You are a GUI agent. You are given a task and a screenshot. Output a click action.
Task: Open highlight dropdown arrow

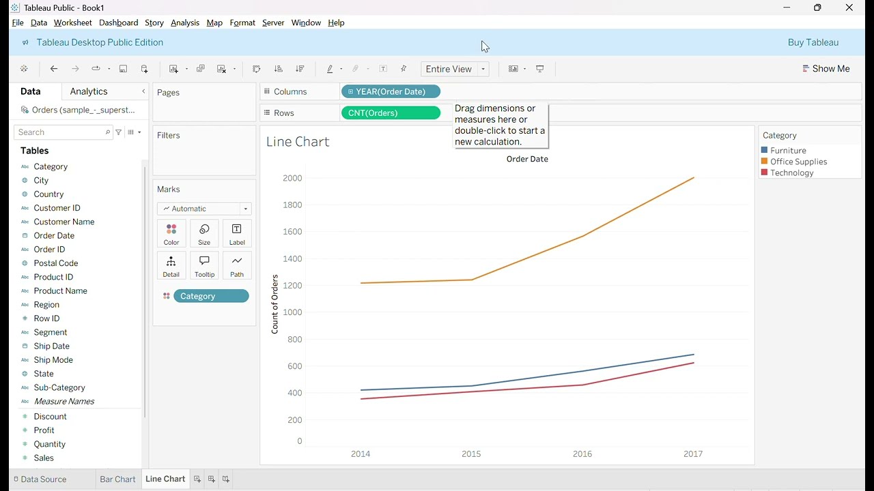(341, 69)
